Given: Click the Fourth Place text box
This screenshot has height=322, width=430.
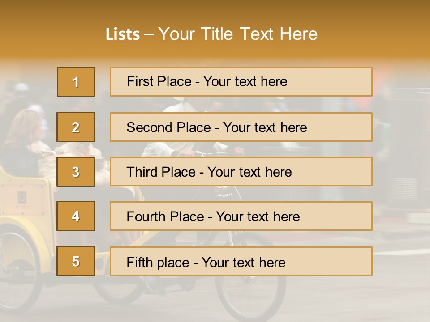Looking at the screenshot, I should click(241, 216).
